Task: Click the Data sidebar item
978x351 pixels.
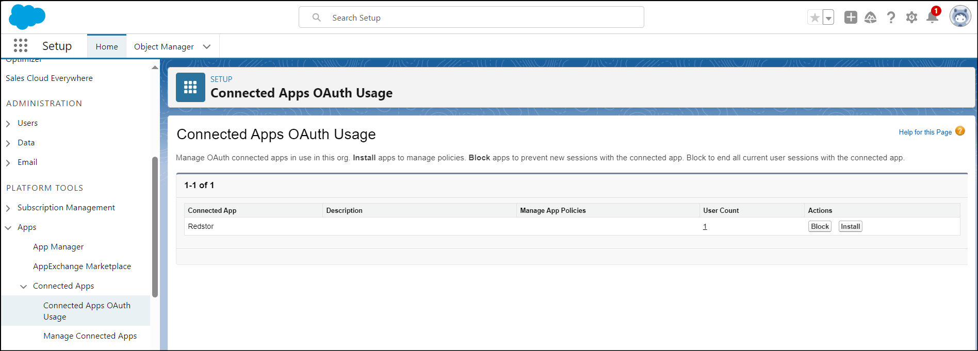Action: 26,143
